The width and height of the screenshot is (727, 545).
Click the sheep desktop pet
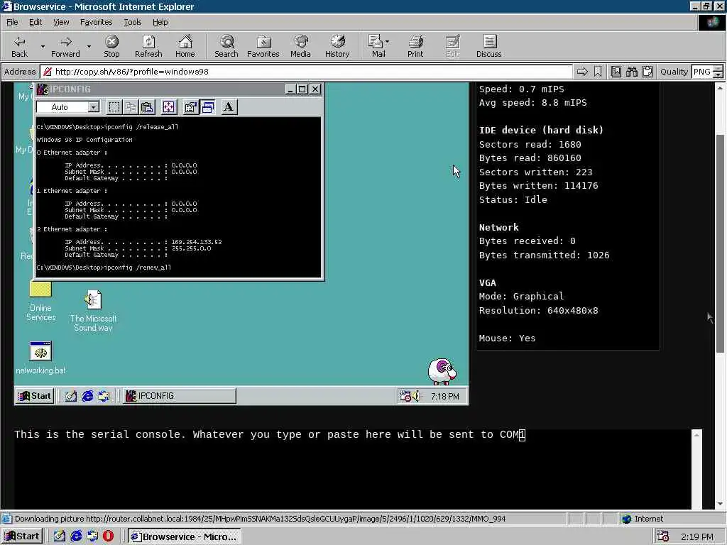442,371
